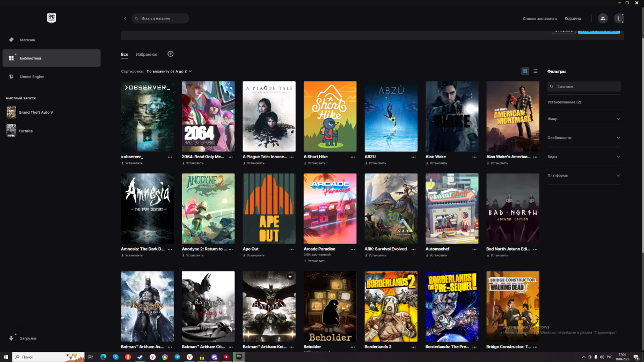Open Steam from the taskbar
644x362 pixels.
pos(140,357)
